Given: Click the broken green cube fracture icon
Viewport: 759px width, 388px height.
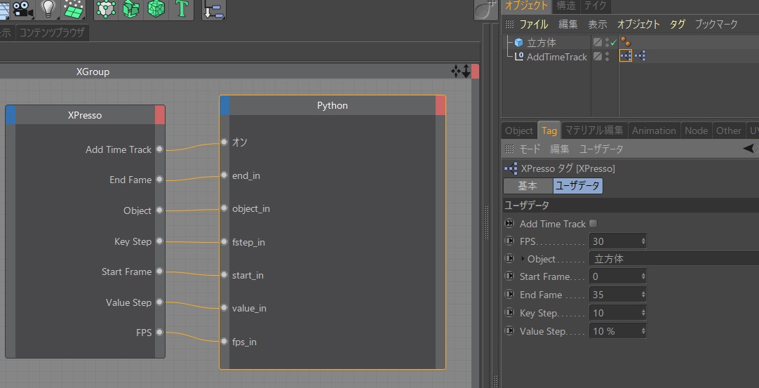Looking at the screenshot, I should 130,8.
